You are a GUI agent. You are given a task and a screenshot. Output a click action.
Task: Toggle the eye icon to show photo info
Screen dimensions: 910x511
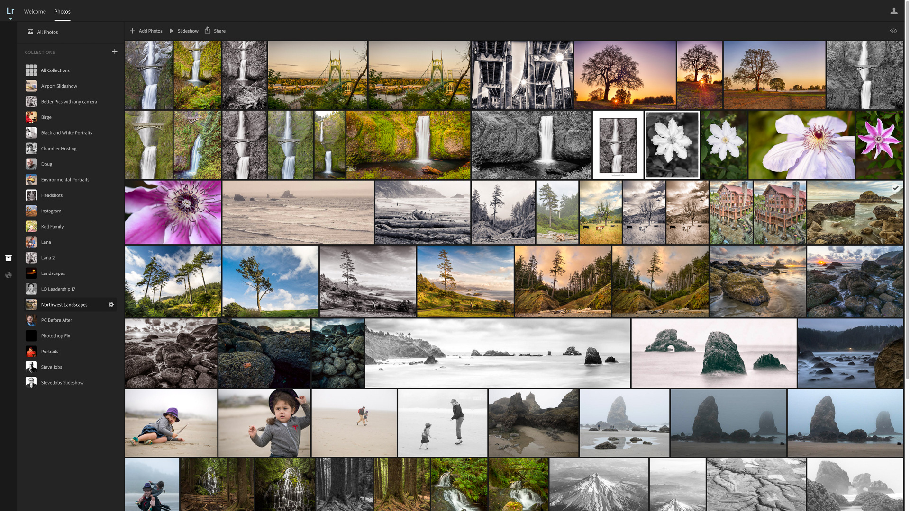[x=893, y=30]
